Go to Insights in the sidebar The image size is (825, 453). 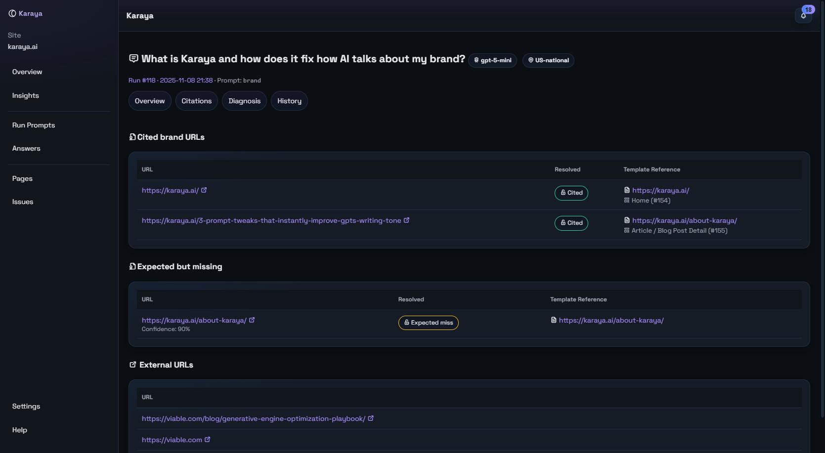point(26,95)
